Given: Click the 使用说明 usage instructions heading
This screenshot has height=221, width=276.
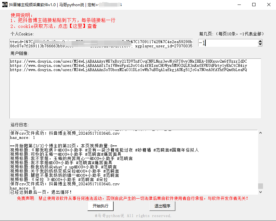Looking at the screenshot, I should click(x=21, y=15).
